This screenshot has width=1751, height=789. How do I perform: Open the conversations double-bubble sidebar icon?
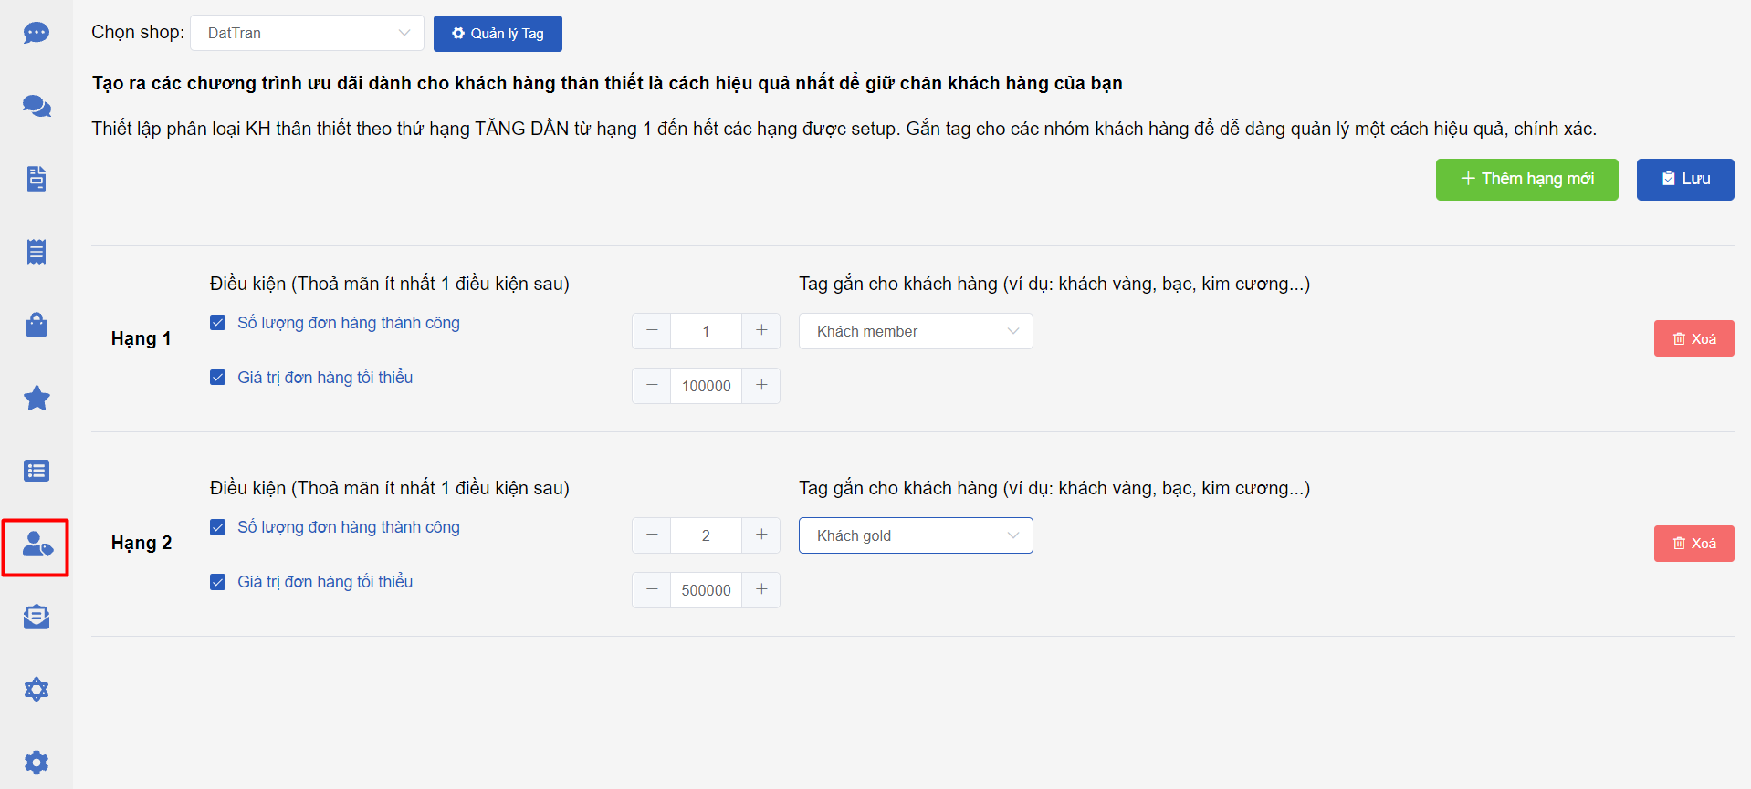tap(36, 107)
